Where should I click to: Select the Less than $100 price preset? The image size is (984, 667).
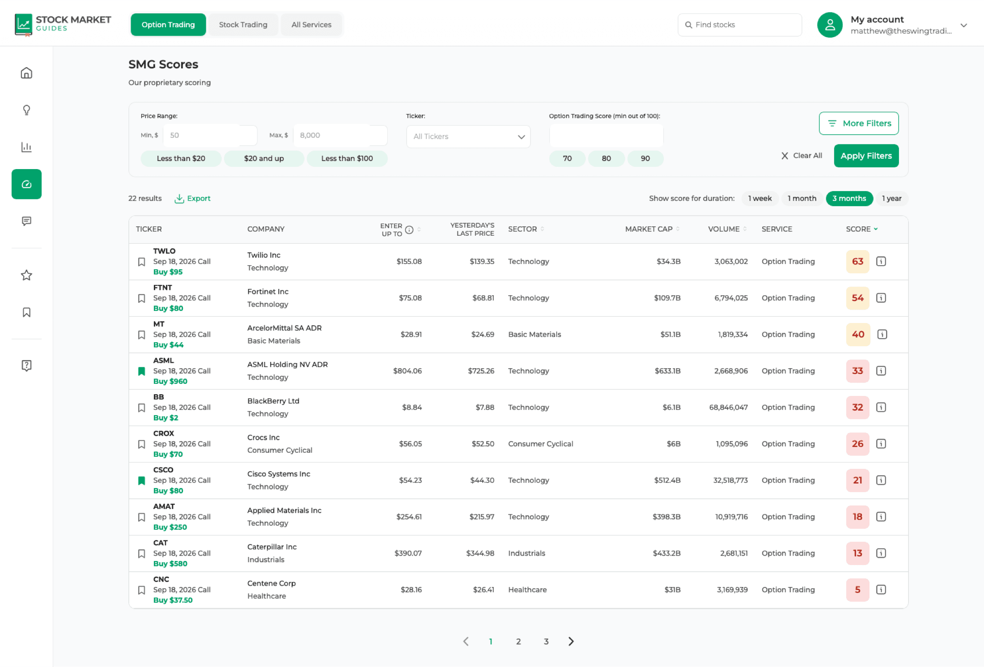click(x=347, y=158)
